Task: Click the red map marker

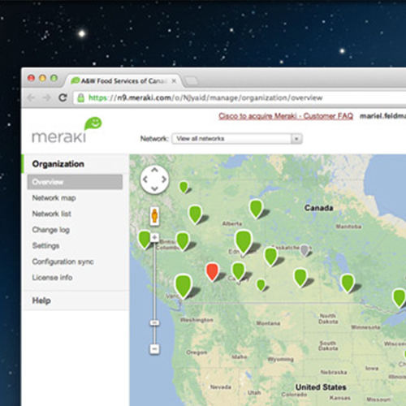Action: click(x=212, y=272)
